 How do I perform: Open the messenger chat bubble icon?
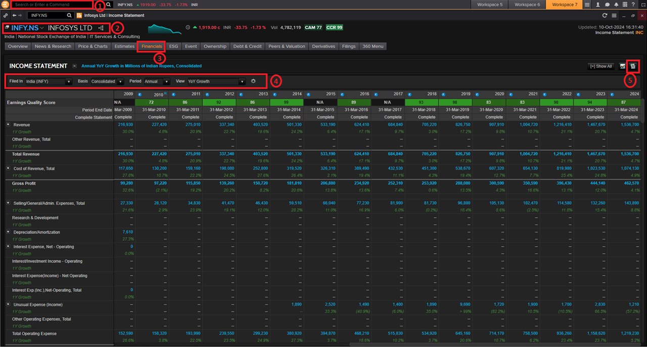pos(607,5)
